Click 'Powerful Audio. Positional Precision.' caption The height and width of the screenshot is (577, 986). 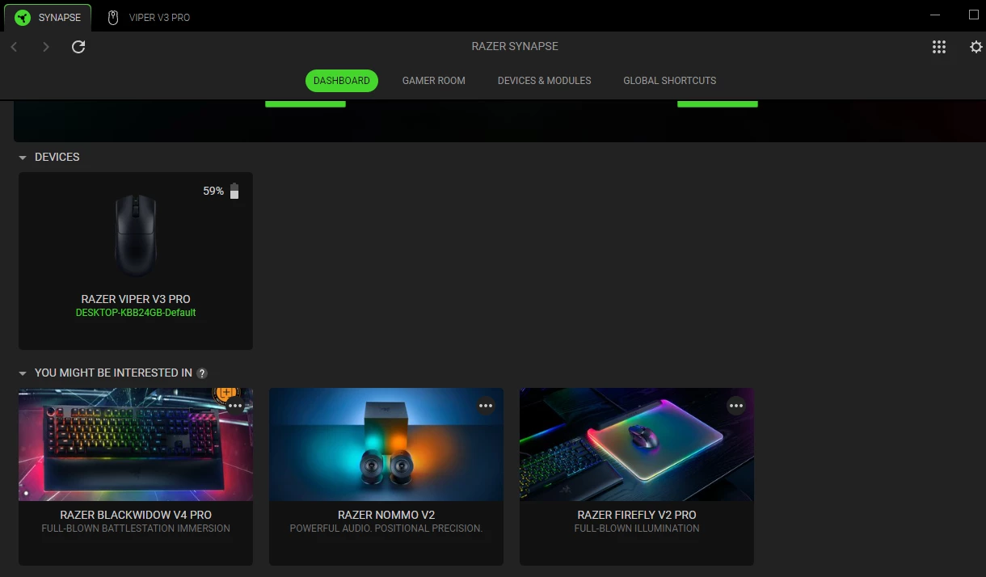(386, 529)
